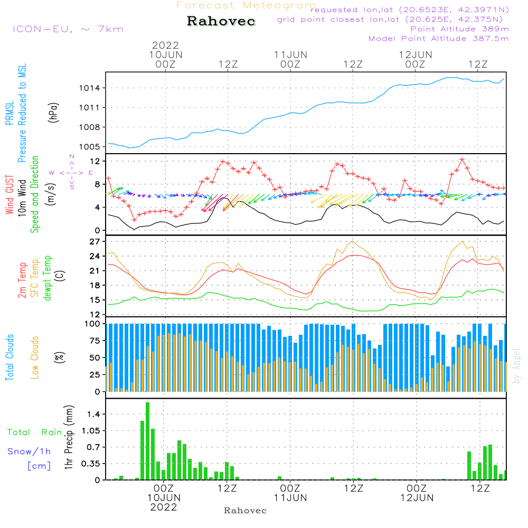This screenshot has width=528, height=528.
Task: Click the 'SFC Temp' orange label
Action: point(35,278)
